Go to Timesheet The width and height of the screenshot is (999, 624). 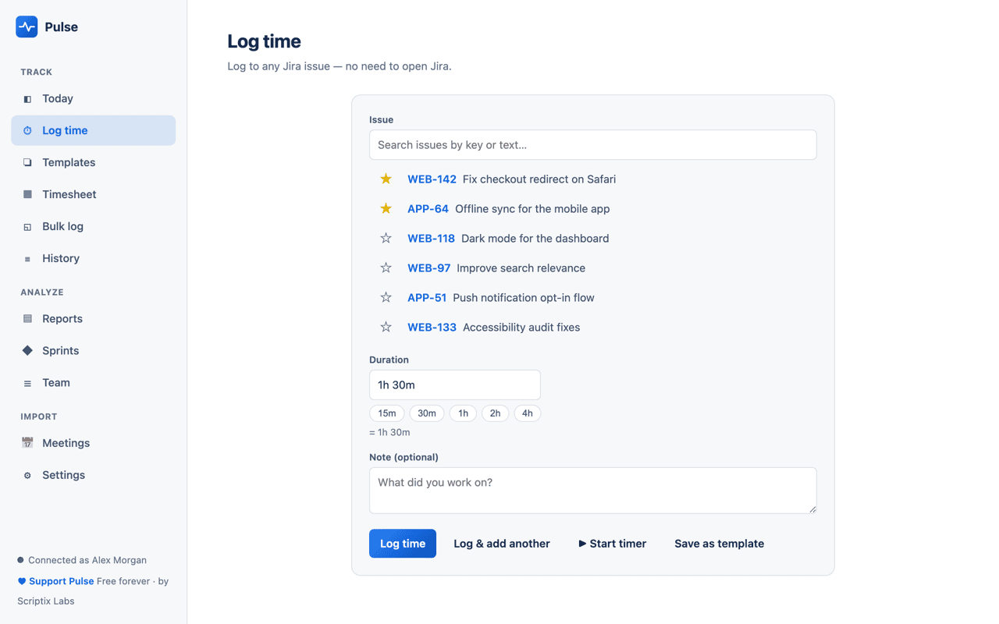93,194
